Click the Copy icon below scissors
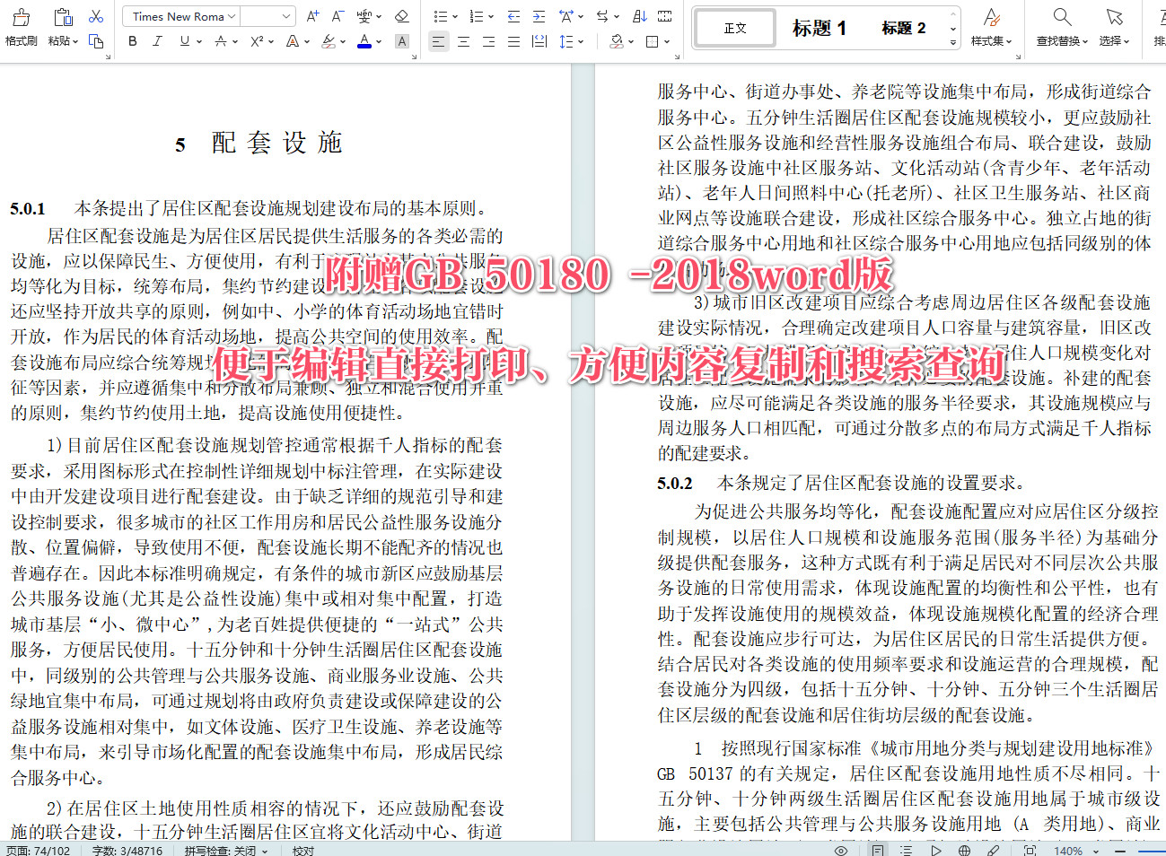The image size is (1166, 856). [x=96, y=41]
